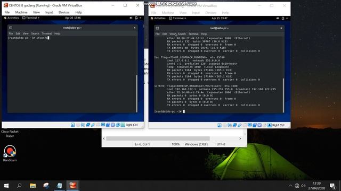Click optical drive indicator in CENTOS 8 gudang status bar
341x191 pixels.
(x=78, y=125)
